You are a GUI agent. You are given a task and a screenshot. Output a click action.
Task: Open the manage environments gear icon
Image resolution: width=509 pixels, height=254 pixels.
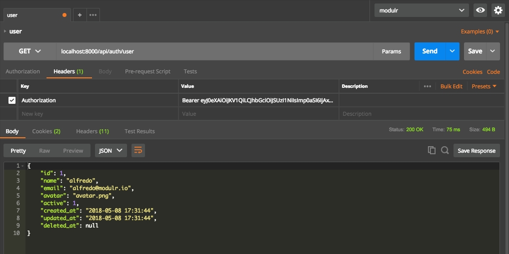coord(497,10)
